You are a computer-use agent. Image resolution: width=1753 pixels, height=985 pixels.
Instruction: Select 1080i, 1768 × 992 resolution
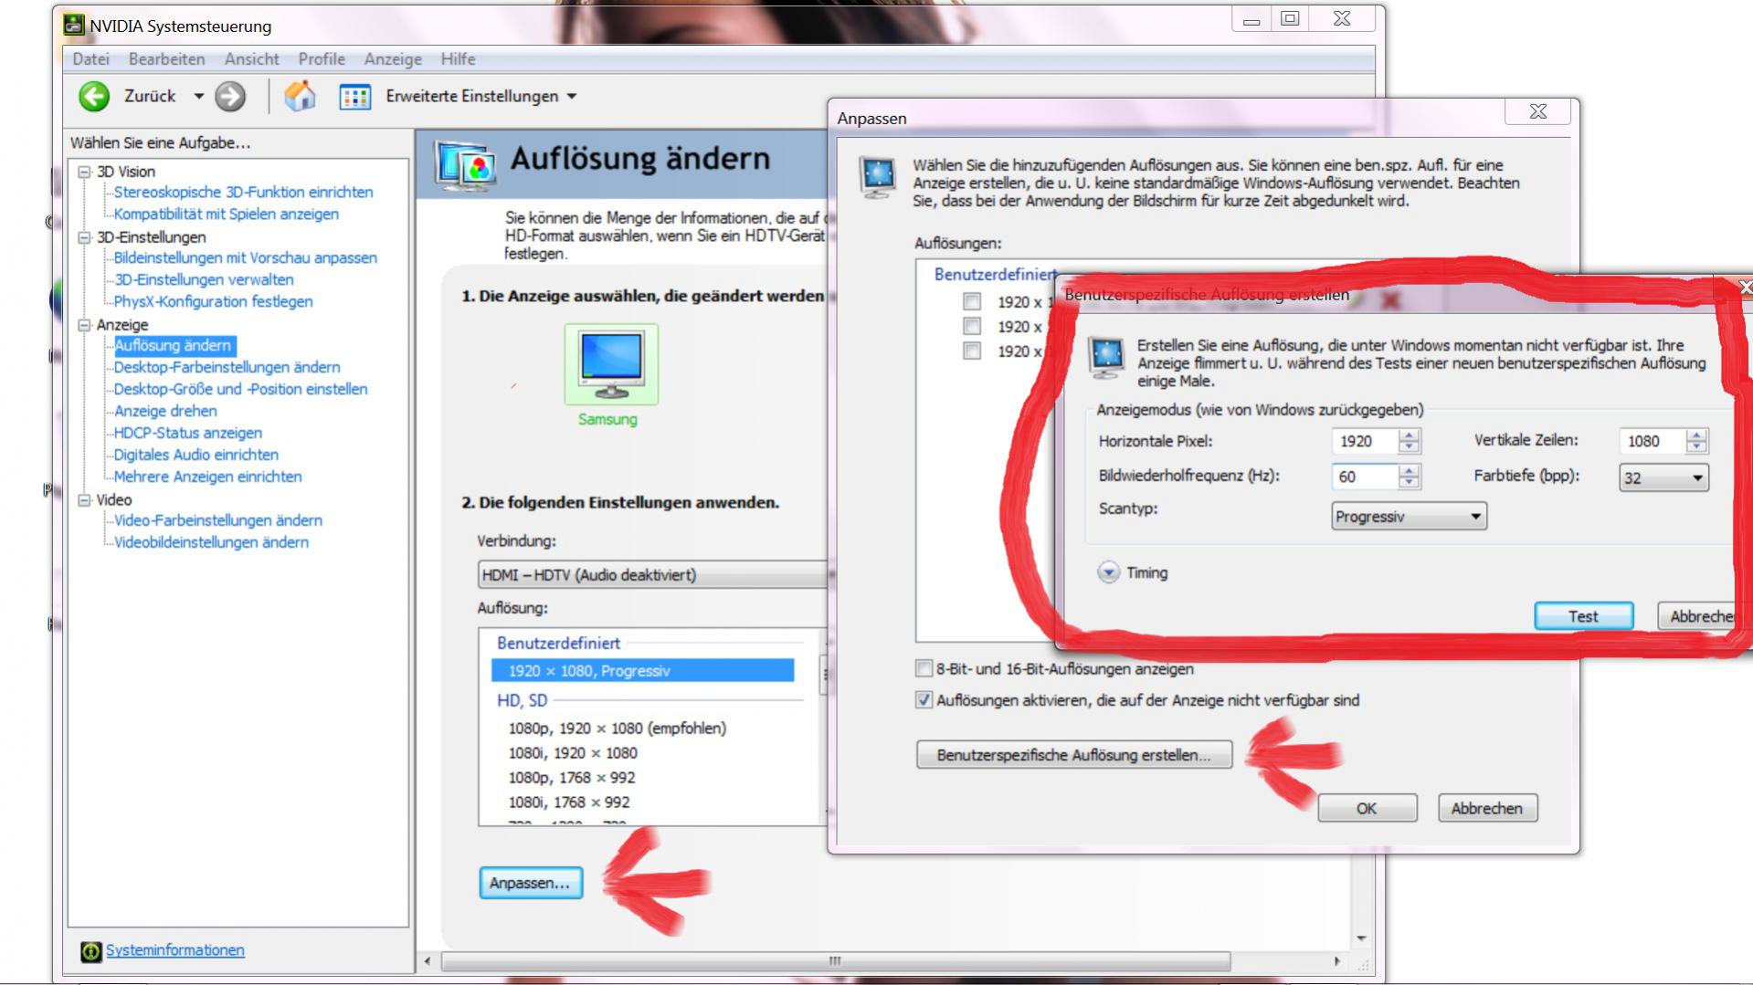(x=571, y=802)
